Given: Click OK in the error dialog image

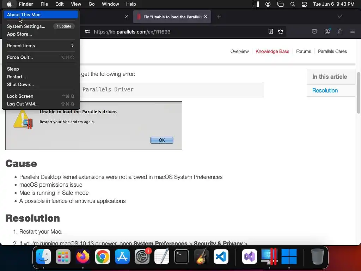Looking at the screenshot, I should [x=161, y=140].
